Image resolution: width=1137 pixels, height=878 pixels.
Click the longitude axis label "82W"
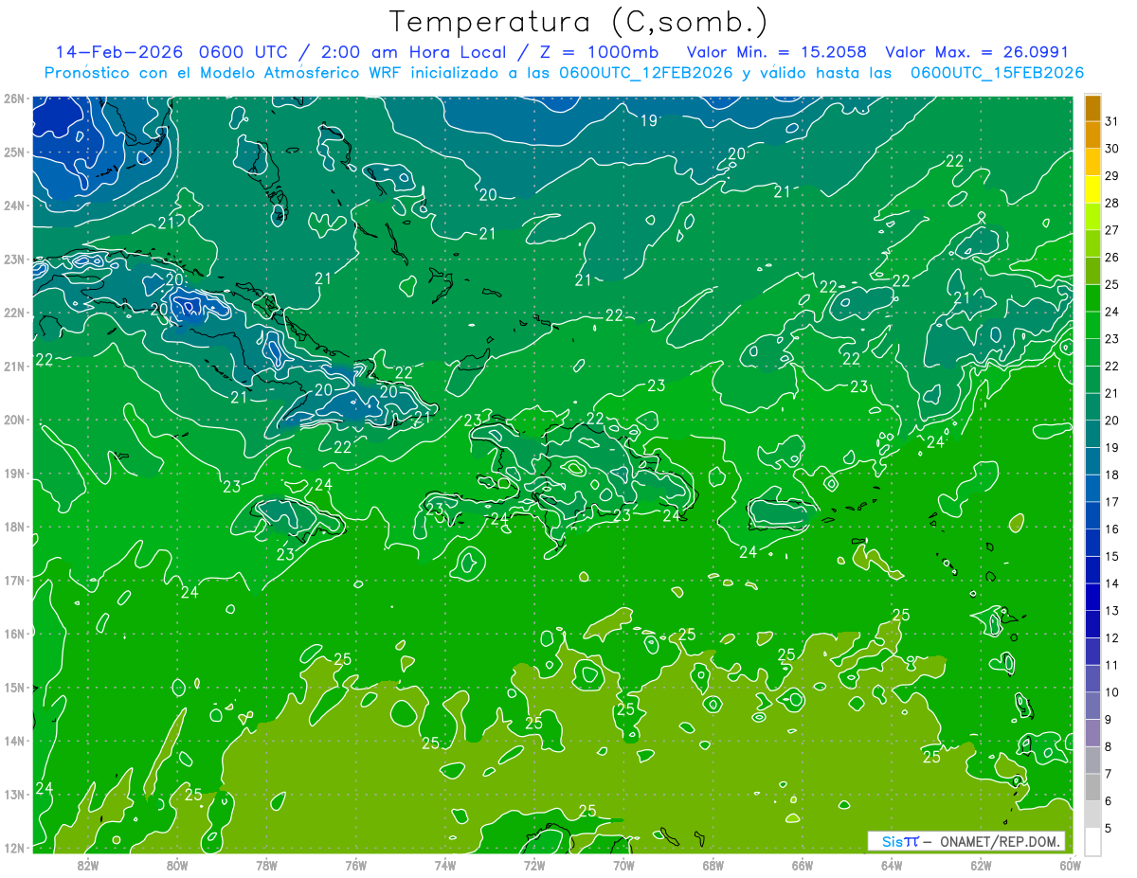pyautogui.click(x=88, y=865)
